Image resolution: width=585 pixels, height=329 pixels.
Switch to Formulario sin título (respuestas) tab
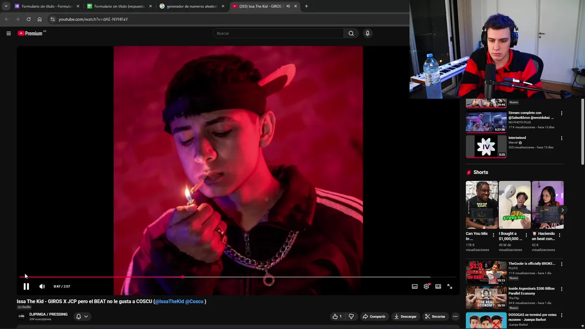click(119, 6)
